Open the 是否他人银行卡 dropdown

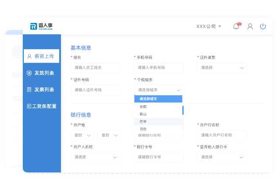(222, 157)
